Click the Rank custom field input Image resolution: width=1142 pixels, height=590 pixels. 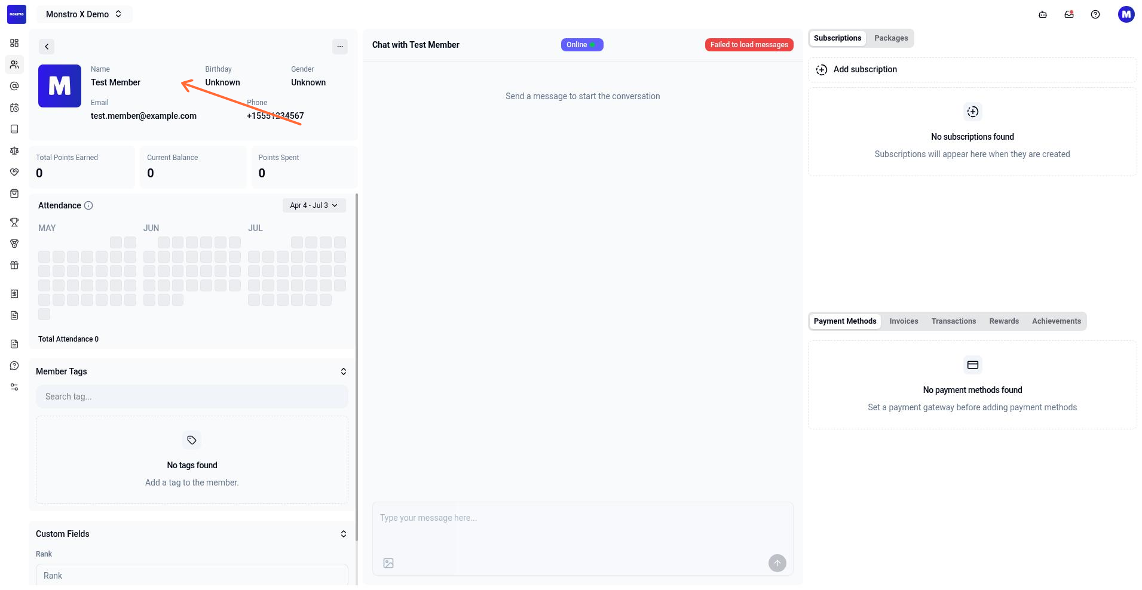point(192,575)
